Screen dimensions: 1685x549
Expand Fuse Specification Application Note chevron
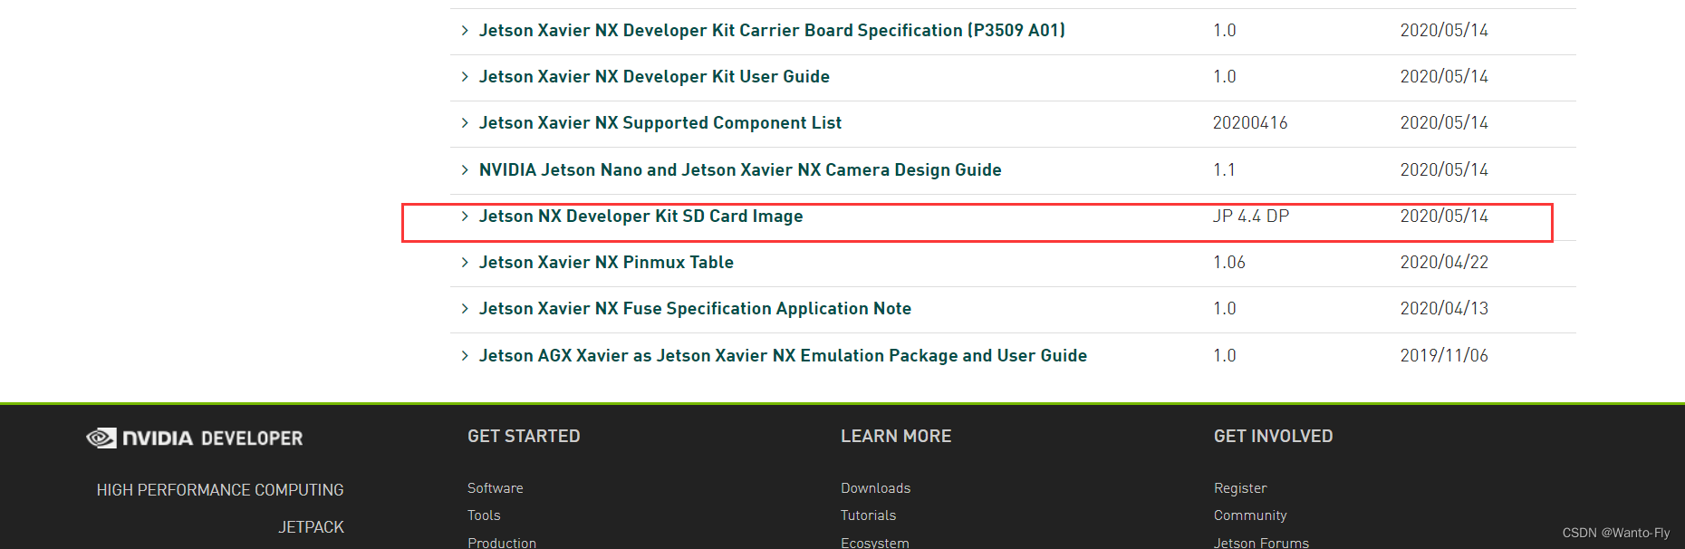pyautogui.click(x=465, y=309)
